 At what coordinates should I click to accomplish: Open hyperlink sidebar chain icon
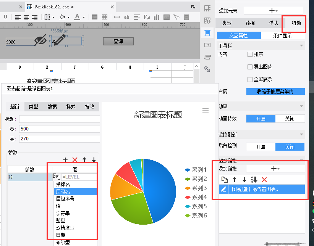coord(207,69)
